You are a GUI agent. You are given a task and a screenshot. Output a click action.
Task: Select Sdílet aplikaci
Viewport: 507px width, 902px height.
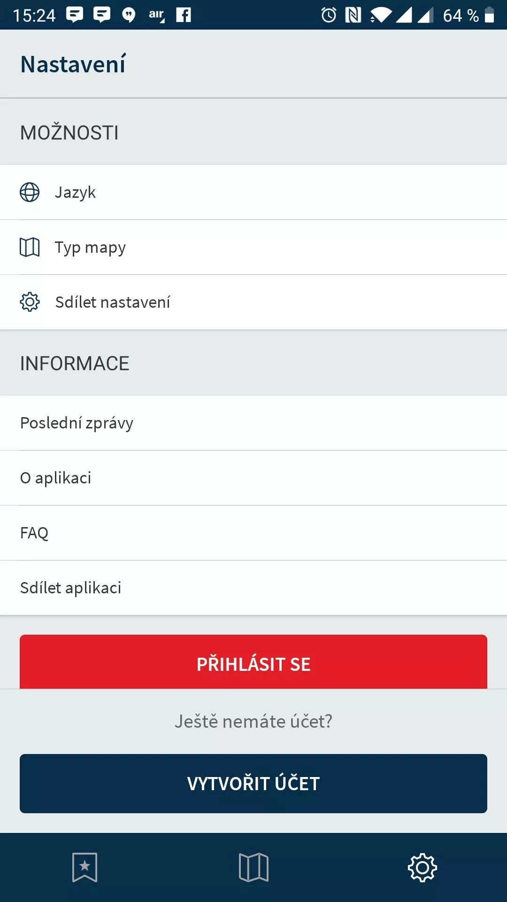253,588
